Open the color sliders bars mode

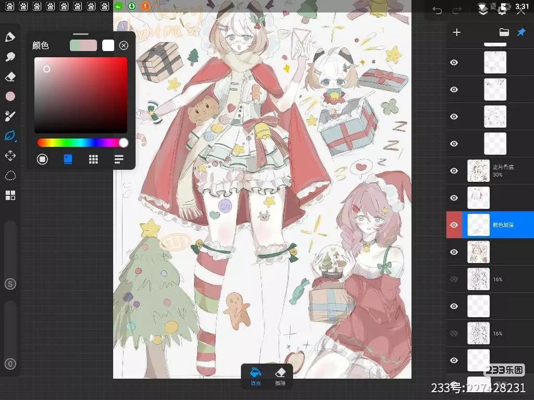(119, 159)
